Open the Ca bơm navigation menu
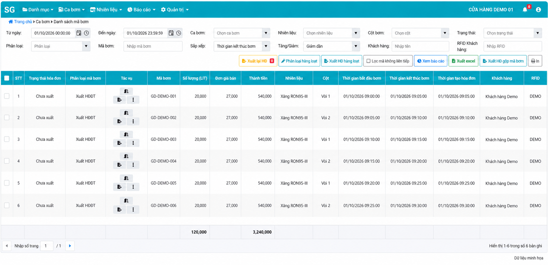 pos(72,10)
